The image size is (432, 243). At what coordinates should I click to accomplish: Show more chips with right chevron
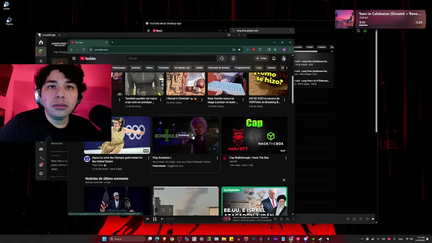287,67
